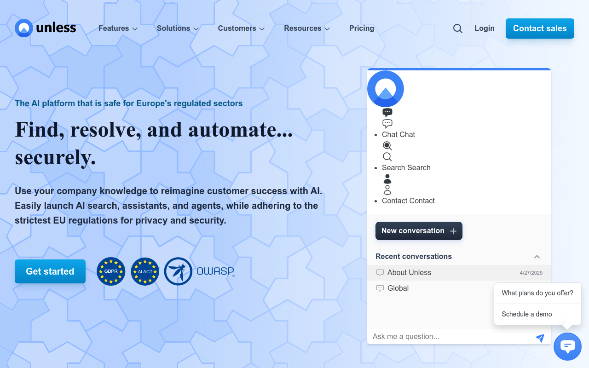Image resolution: width=589 pixels, height=368 pixels.
Task: Open the Pricing page
Action: pyautogui.click(x=362, y=28)
